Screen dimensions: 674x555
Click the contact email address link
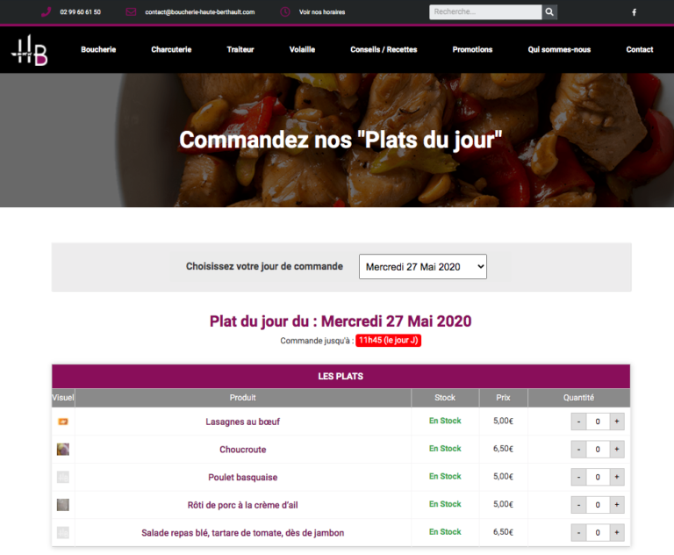(x=199, y=12)
